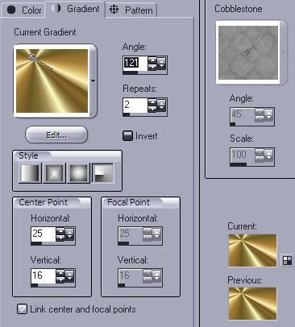Click the gradient Angle input field showing 121
This screenshot has height=327, width=295.
click(x=135, y=64)
